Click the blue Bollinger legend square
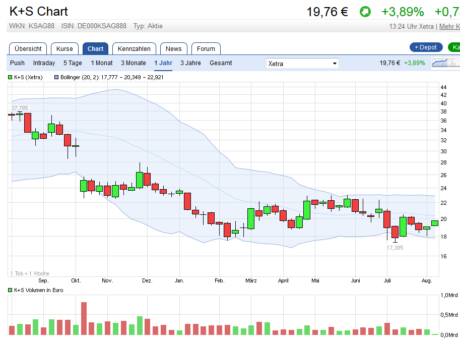 click(56, 77)
